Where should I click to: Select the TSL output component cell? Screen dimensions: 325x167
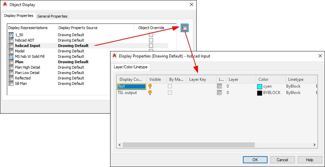coord(132,93)
